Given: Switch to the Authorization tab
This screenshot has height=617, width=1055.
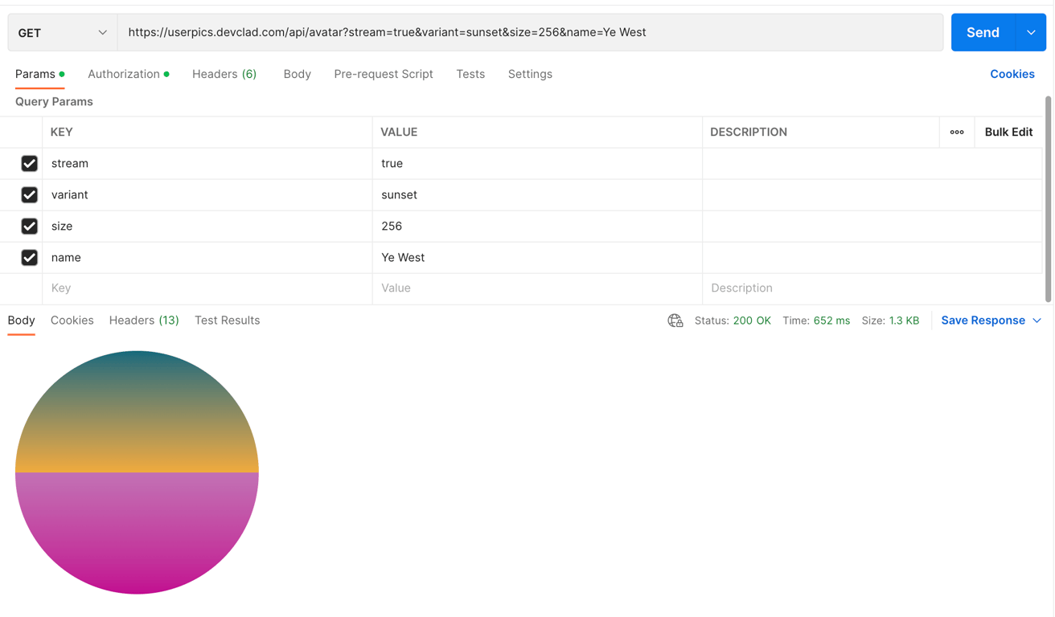Looking at the screenshot, I should [x=124, y=74].
